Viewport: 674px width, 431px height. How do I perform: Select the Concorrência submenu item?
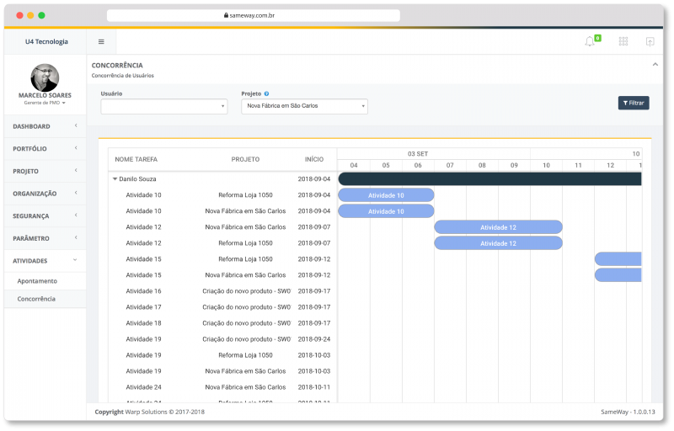pos(36,299)
